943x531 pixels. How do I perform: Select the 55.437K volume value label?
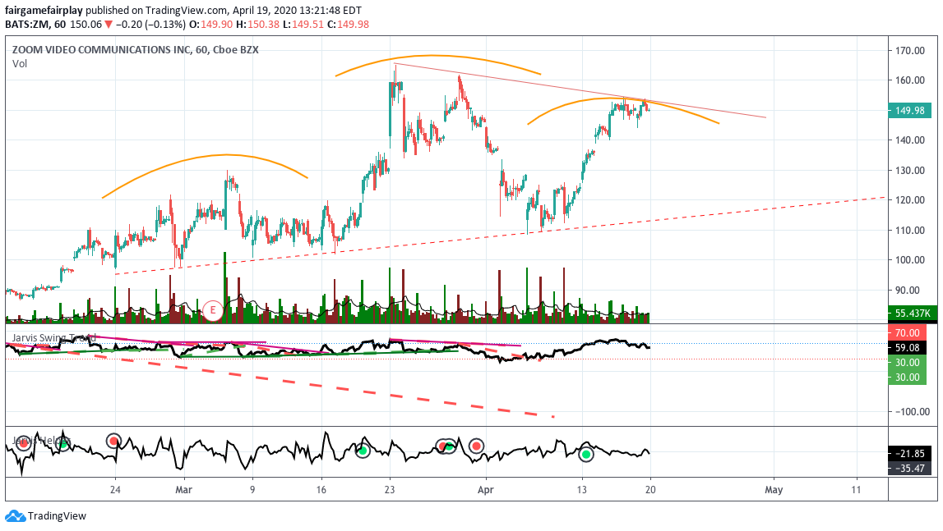pyautogui.click(x=912, y=313)
